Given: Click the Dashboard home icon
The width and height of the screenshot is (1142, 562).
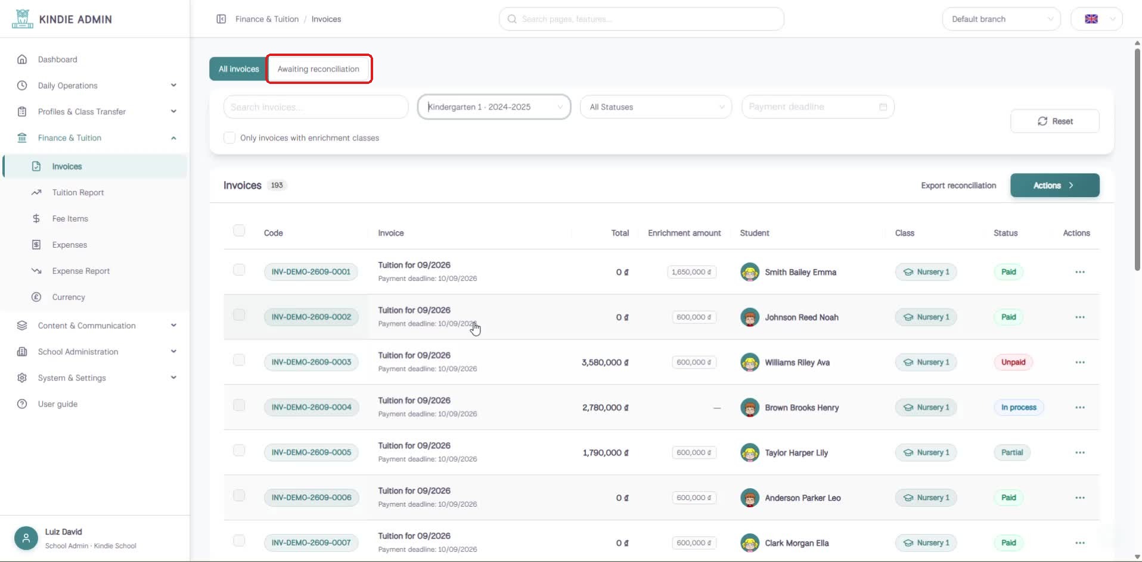Looking at the screenshot, I should 22,60.
